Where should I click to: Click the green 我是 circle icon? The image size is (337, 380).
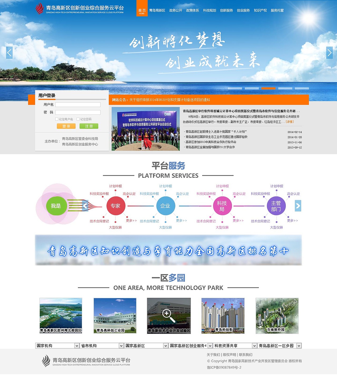tap(56, 206)
